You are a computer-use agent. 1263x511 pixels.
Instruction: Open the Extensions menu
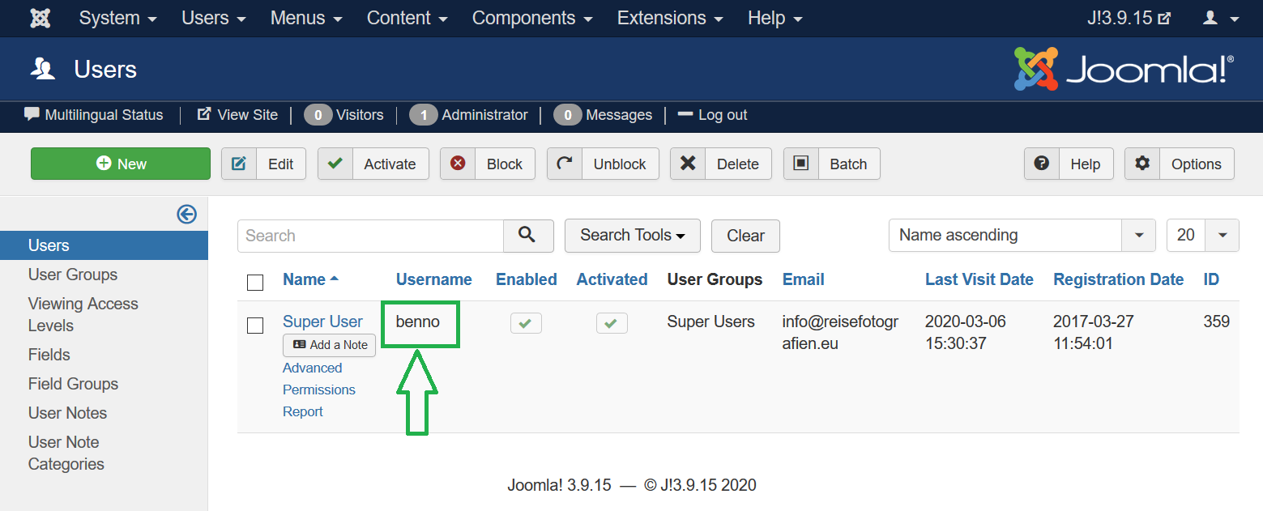pos(670,18)
